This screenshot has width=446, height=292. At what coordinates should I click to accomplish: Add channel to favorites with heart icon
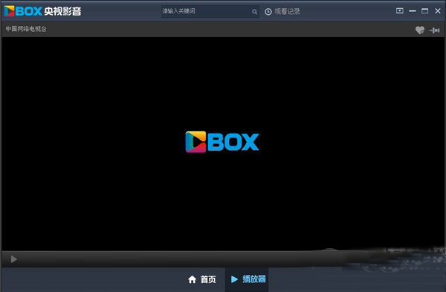(x=420, y=30)
